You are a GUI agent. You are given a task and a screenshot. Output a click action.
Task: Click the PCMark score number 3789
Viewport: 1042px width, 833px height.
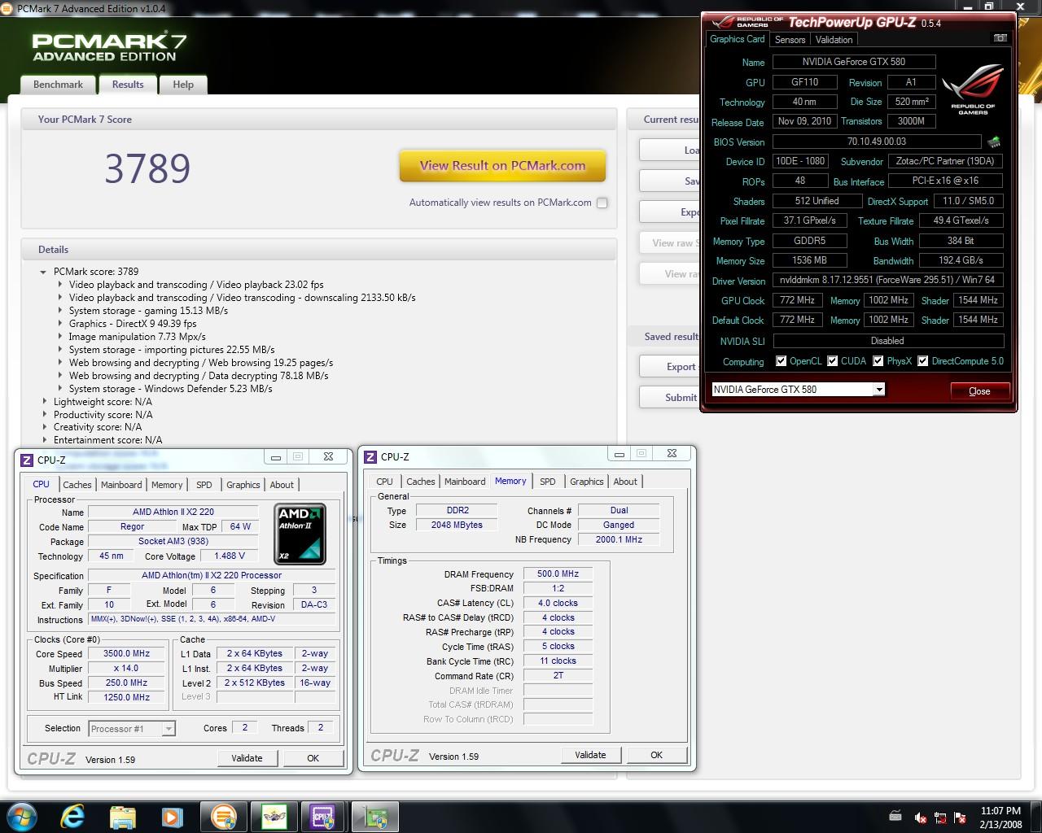pyautogui.click(x=147, y=168)
